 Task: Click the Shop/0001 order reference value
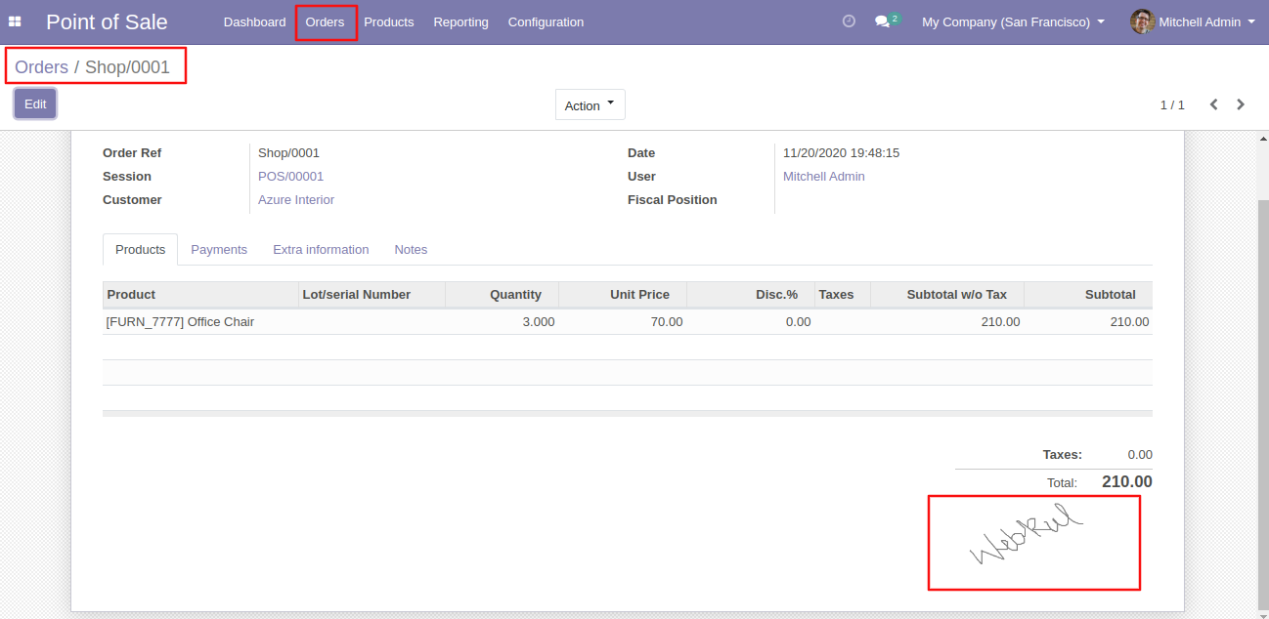pyautogui.click(x=288, y=153)
